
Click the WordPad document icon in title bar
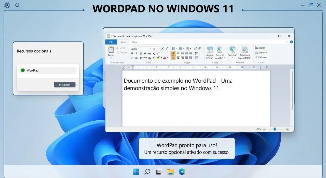pyautogui.click(x=109, y=36)
